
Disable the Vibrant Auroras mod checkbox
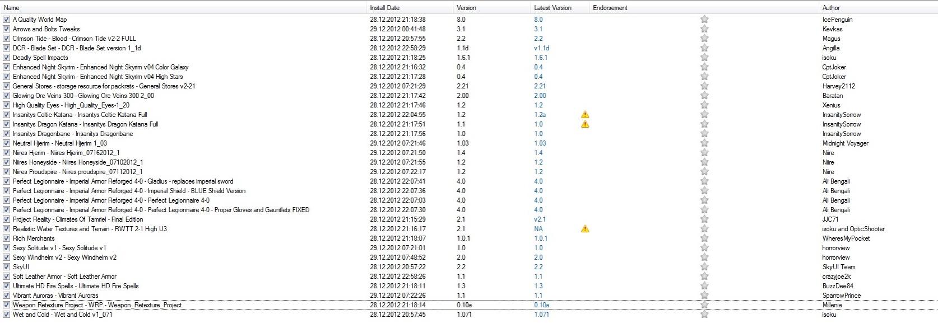point(6,296)
